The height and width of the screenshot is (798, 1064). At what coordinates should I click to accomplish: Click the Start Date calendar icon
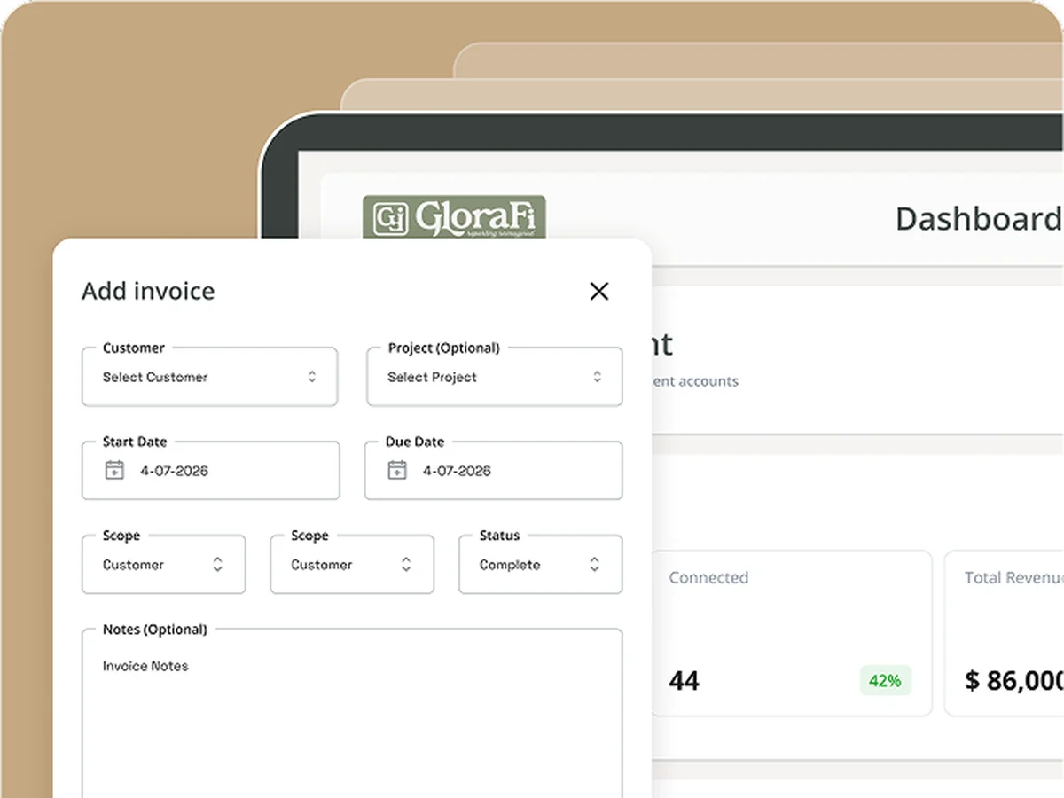114,470
